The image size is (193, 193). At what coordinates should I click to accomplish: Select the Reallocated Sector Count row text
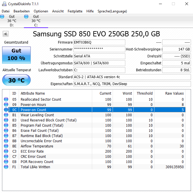pos(41,99)
